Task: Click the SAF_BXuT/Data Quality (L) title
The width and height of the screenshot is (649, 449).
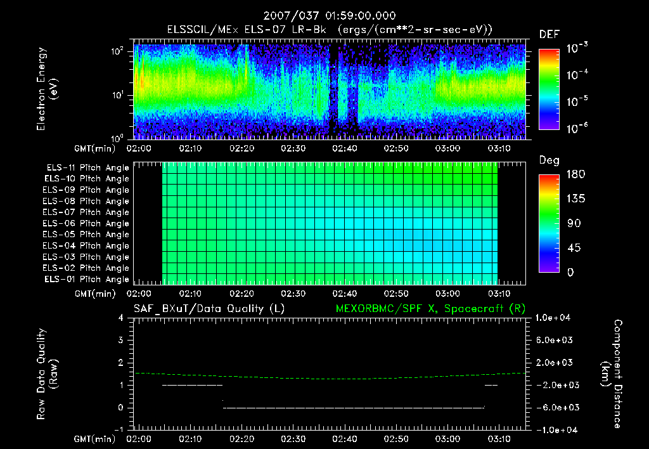Action: (x=209, y=309)
